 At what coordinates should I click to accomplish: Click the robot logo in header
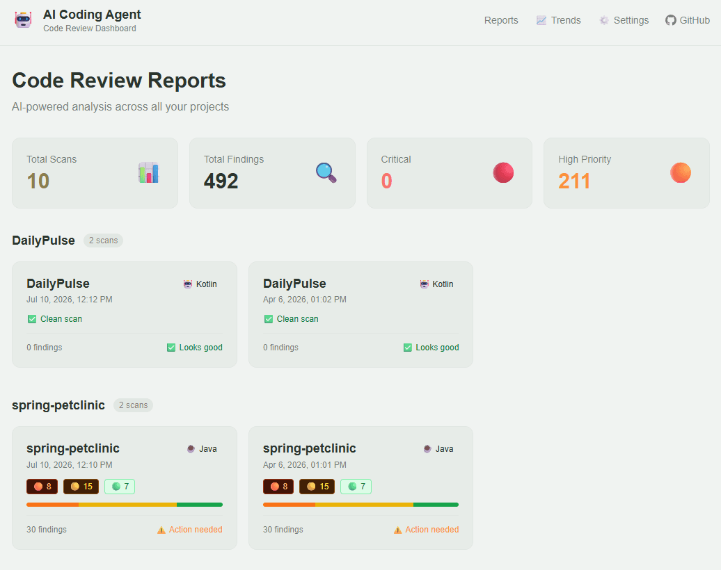click(x=23, y=20)
